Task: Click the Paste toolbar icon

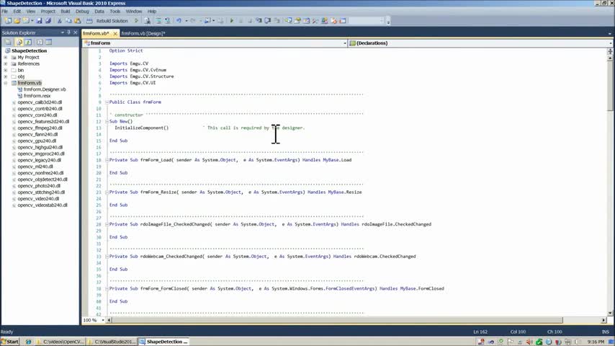Action: (78, 21)
